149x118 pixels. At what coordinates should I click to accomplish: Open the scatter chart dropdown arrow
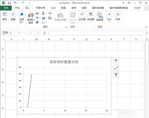coord(46,22)
